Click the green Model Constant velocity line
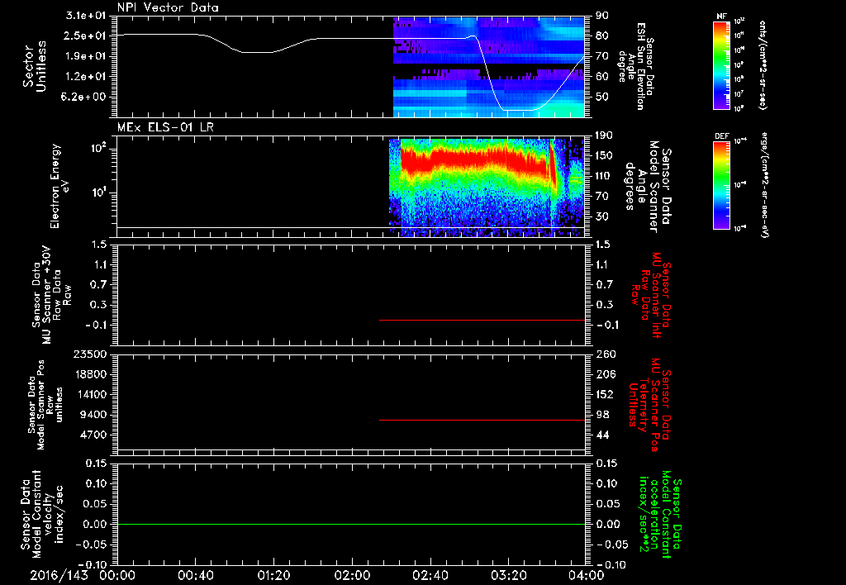This screenshot has height=585, width=846. [x=351, y=524]
